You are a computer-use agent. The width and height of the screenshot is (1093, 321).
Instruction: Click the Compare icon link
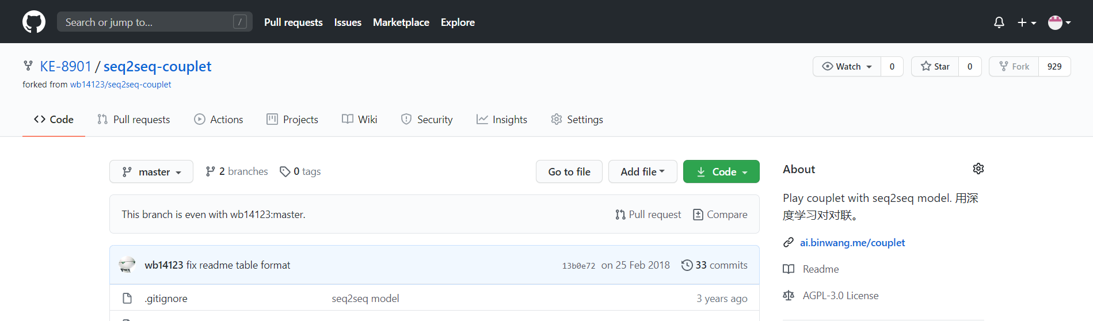698,215
